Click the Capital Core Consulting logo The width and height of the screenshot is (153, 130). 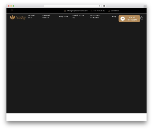[18, 18]
